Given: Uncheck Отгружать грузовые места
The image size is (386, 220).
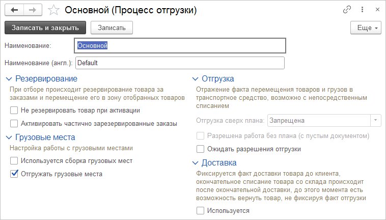Looking at the screenshot, I should coord(14,174).
